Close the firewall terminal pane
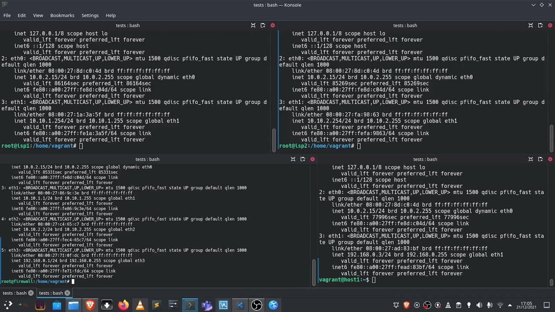 312,159
